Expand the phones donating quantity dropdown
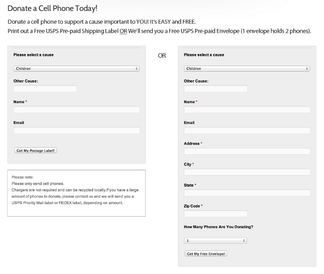Image resolution: width=324 pixels, height=274 pixels. coord(215,241)
